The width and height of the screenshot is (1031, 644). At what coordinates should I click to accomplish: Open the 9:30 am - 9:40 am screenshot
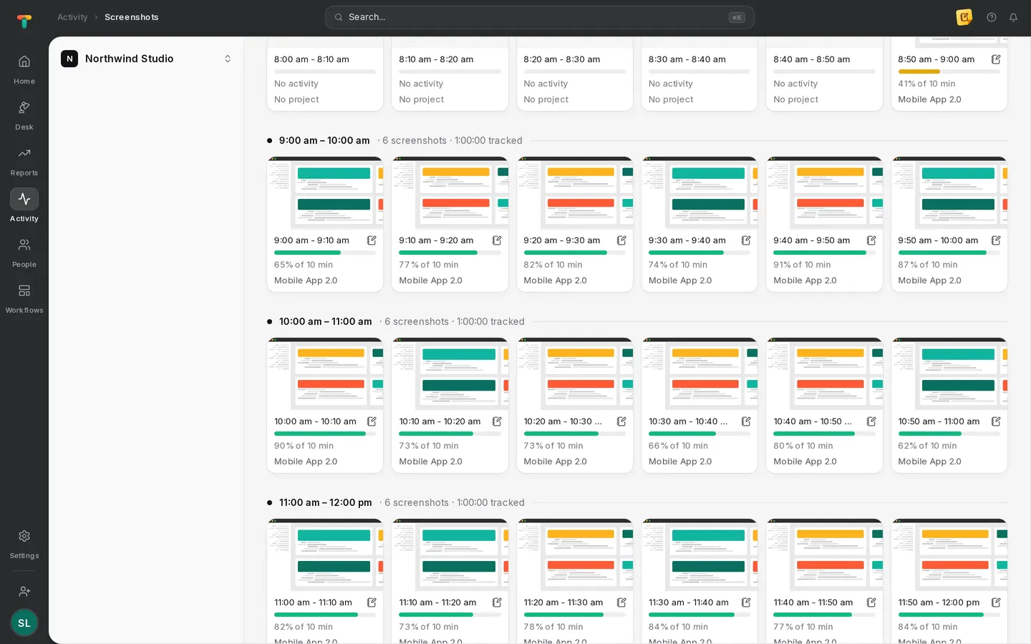[700, 192]
